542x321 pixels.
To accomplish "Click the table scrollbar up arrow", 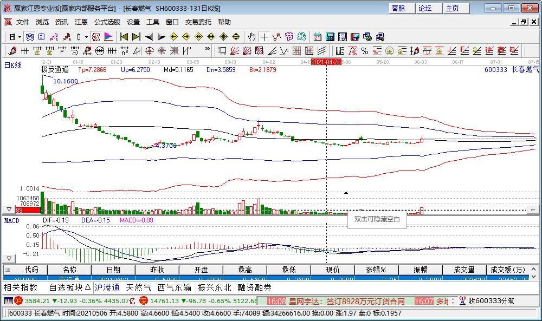I will tap(534, 269).
